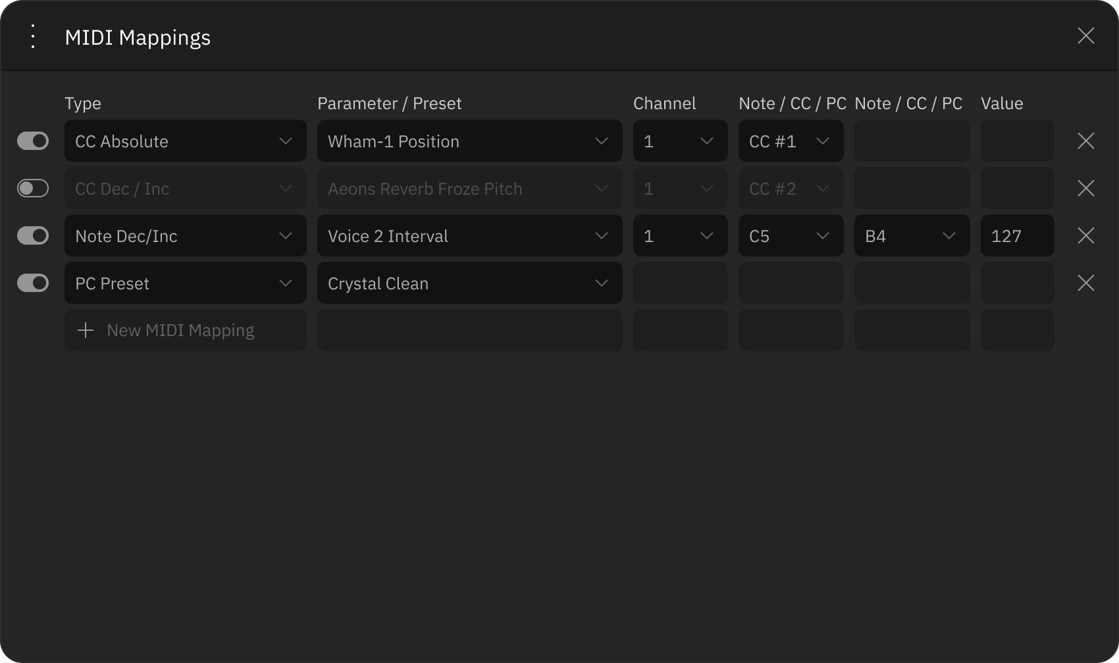The image size is (1119, 663).
Task: Remove the CC Absolute mapping row
Action: [1086, 141]
